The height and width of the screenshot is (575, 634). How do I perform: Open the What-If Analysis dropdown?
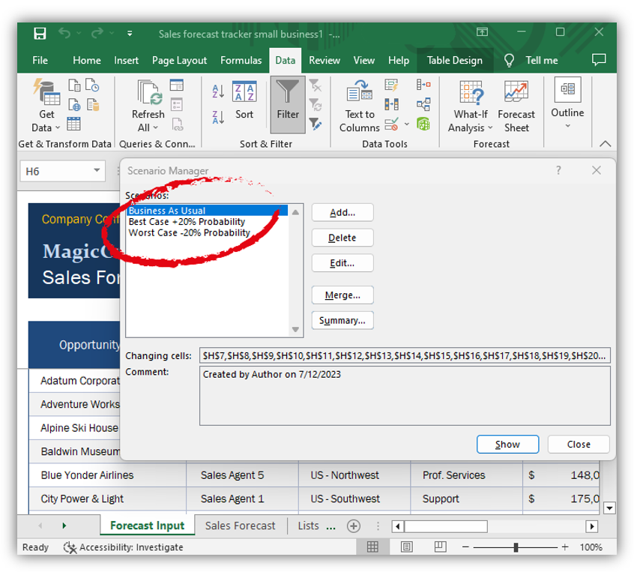[471, 106]
